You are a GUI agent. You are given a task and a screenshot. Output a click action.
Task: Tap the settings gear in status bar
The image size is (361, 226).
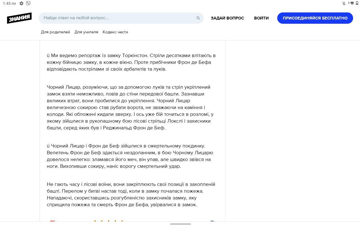[x=21, y=3]
